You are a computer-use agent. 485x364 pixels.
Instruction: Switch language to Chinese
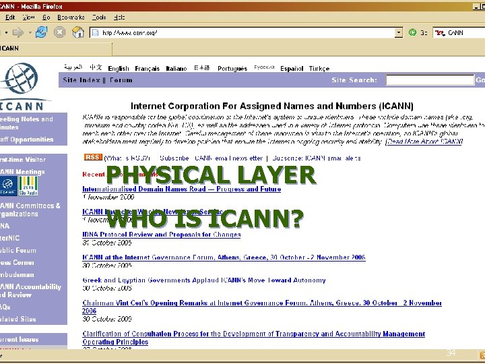(96, 67)
